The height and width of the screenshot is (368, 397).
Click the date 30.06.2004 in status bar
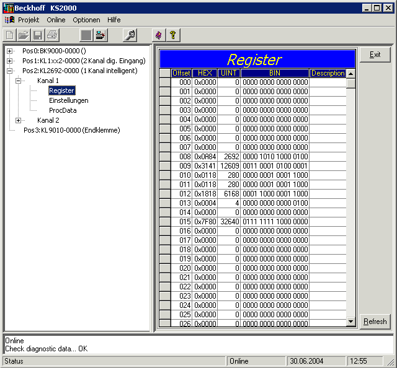coord(316,361)
